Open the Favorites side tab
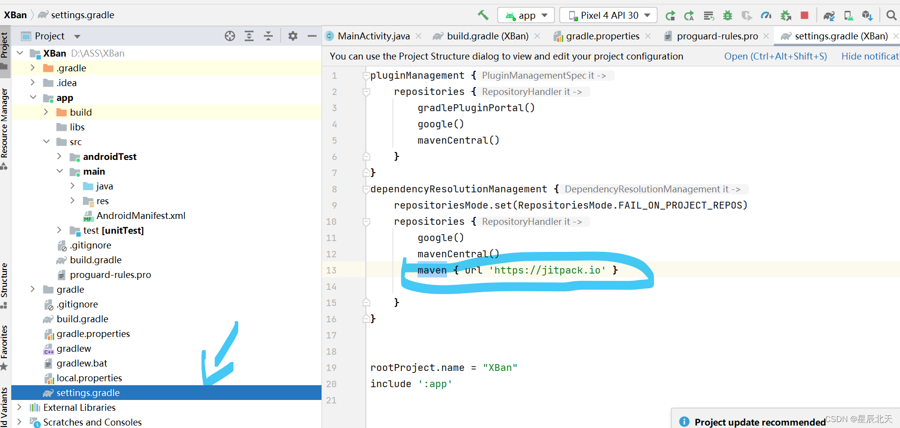 click(x=4, y=347)
